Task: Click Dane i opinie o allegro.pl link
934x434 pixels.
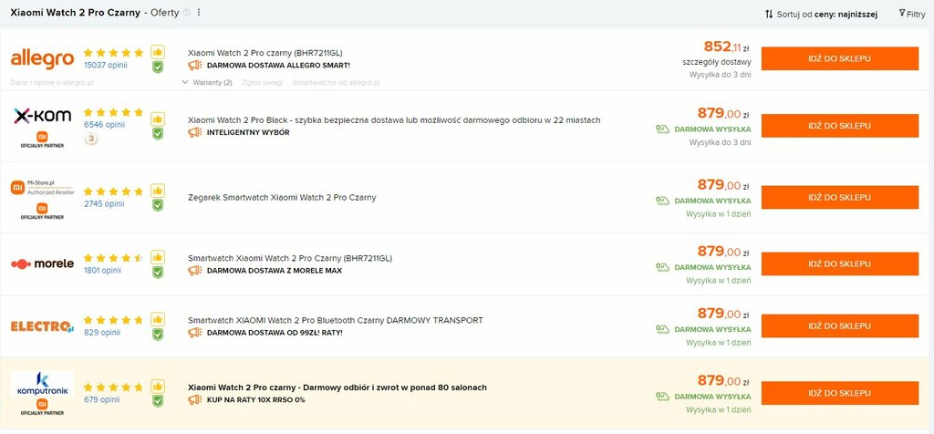Action: 52,83
